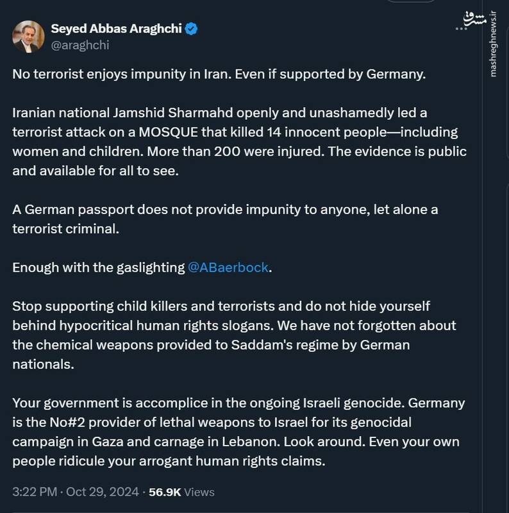
Task: Open the 3:22 PM Oct 29, 2024 timestamp
Action: pos(76,492)
